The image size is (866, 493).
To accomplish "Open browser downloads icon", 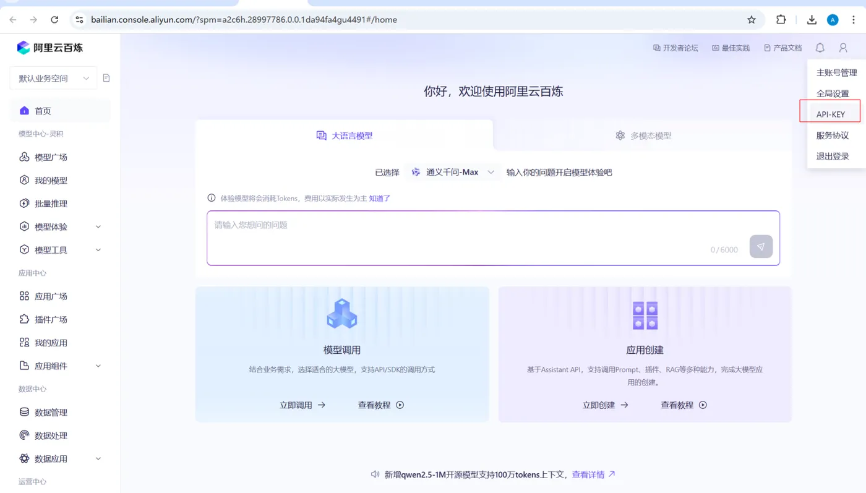I will click(x=812, y=20).
